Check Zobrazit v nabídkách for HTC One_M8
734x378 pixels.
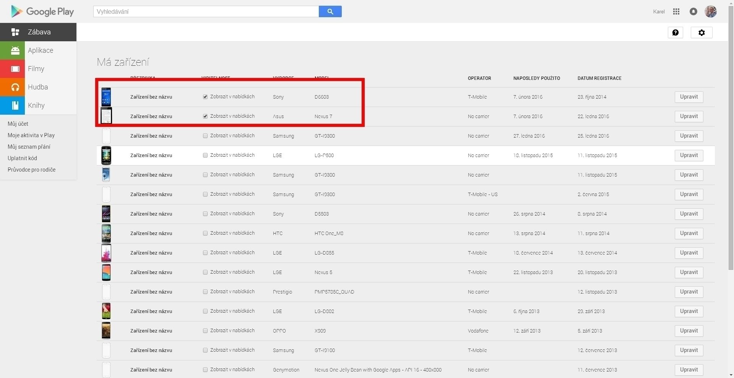[205, 233]
